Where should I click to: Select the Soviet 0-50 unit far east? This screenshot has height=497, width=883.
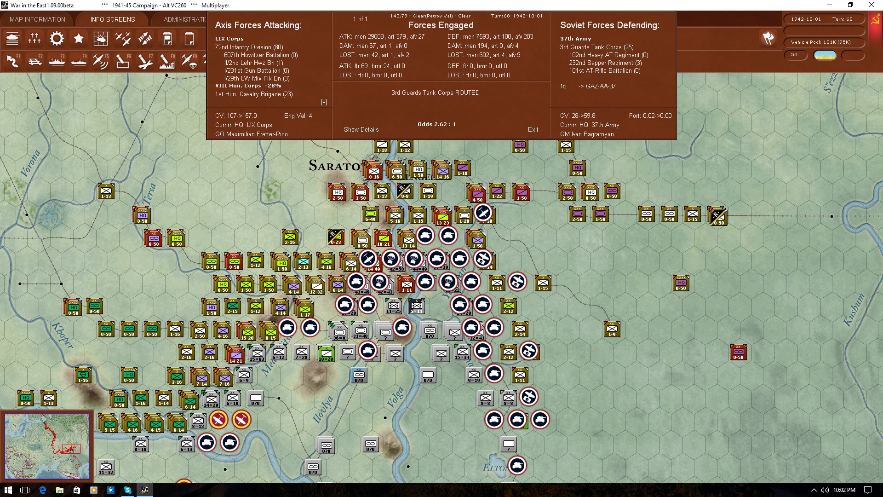pos(738,353)
